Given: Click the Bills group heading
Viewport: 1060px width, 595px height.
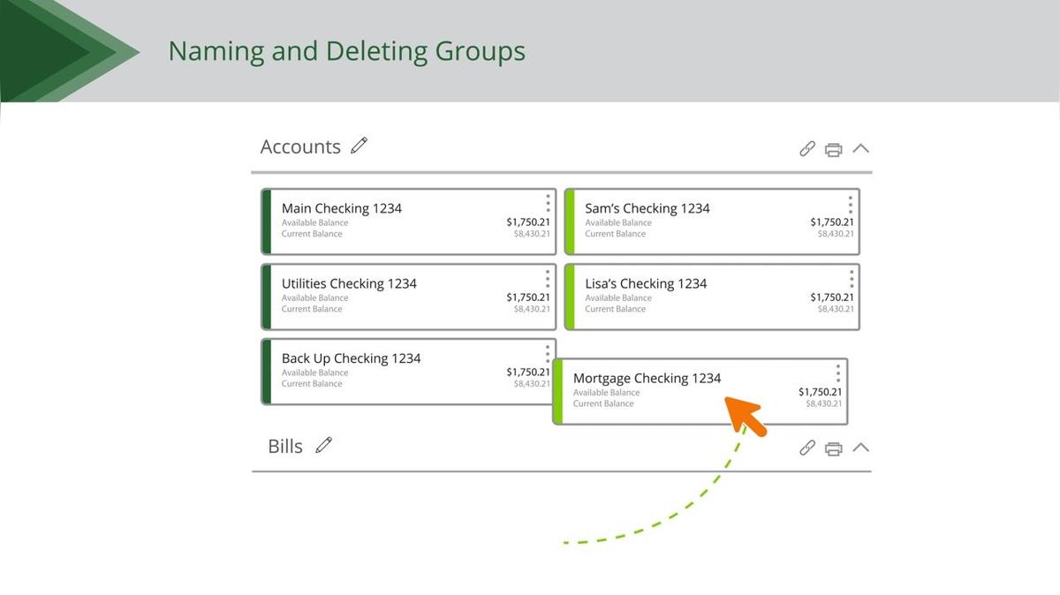Looking at the screenshot, I should point(285,446).
